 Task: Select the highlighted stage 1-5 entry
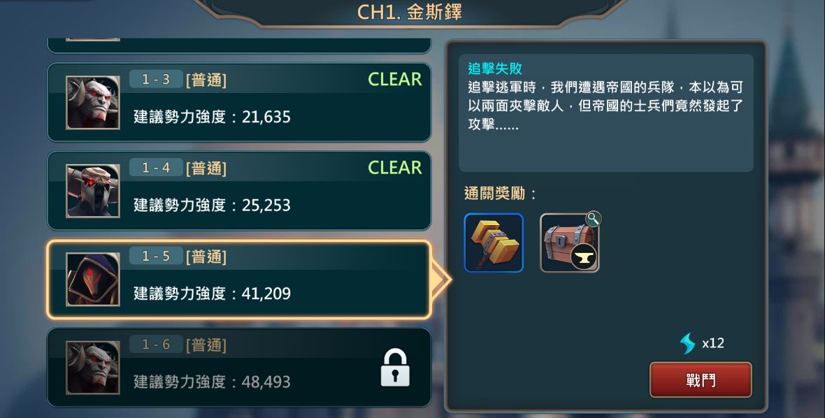tap(239, 279)
